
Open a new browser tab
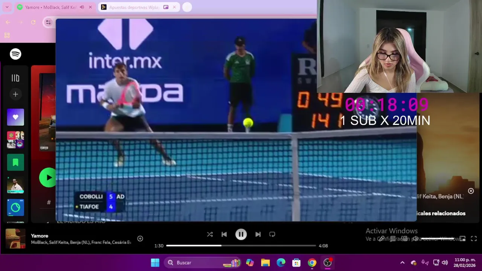pos(187,7)
